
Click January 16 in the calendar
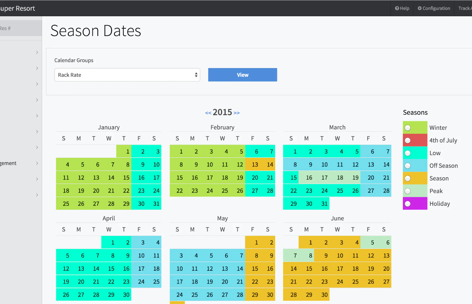click(x=139, y=178)
